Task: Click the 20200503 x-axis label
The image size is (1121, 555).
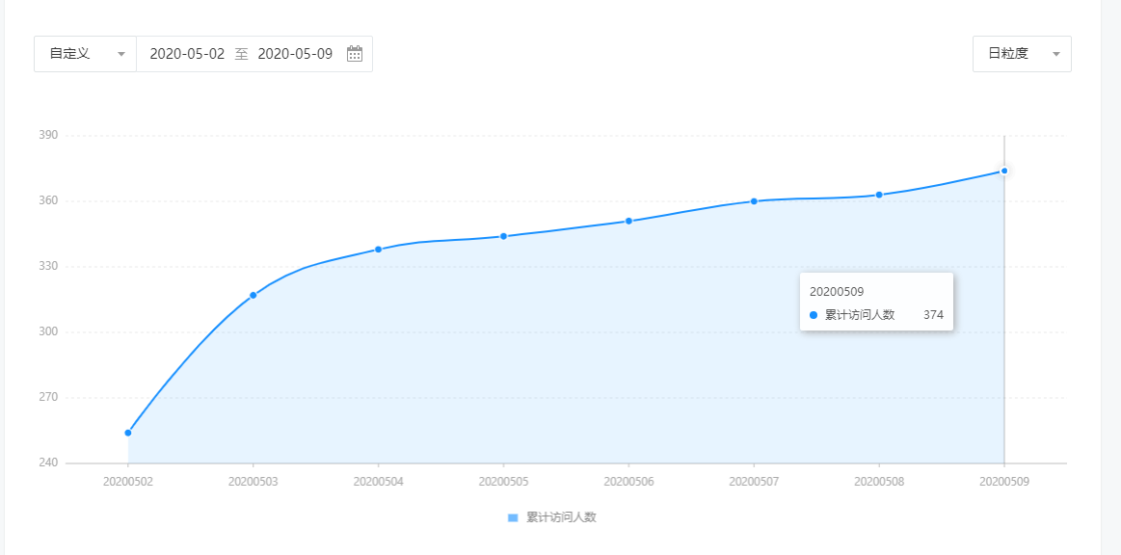Action: tap(254, 482)
